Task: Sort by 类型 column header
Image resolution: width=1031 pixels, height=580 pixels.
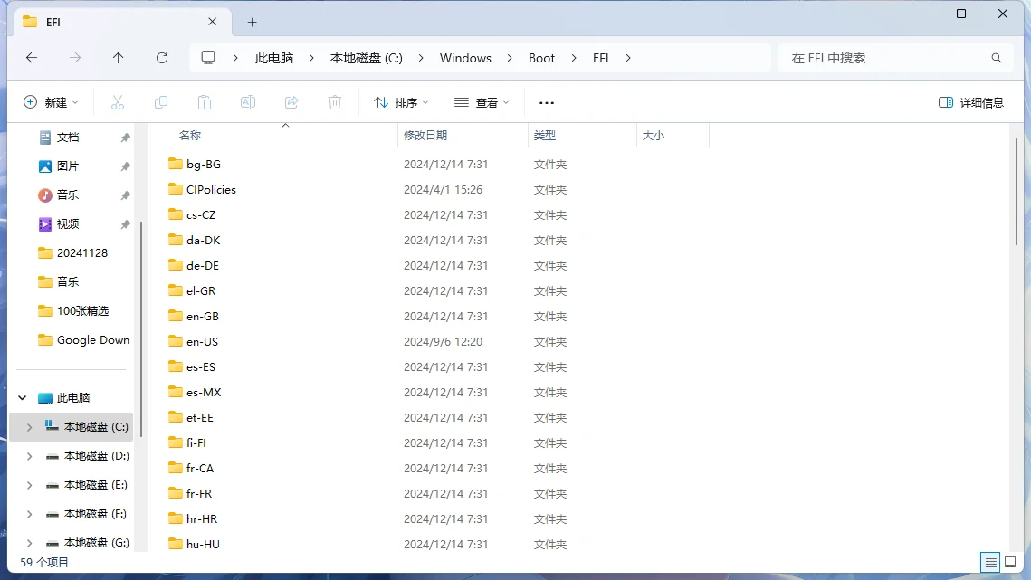Action: pos(583,136)
